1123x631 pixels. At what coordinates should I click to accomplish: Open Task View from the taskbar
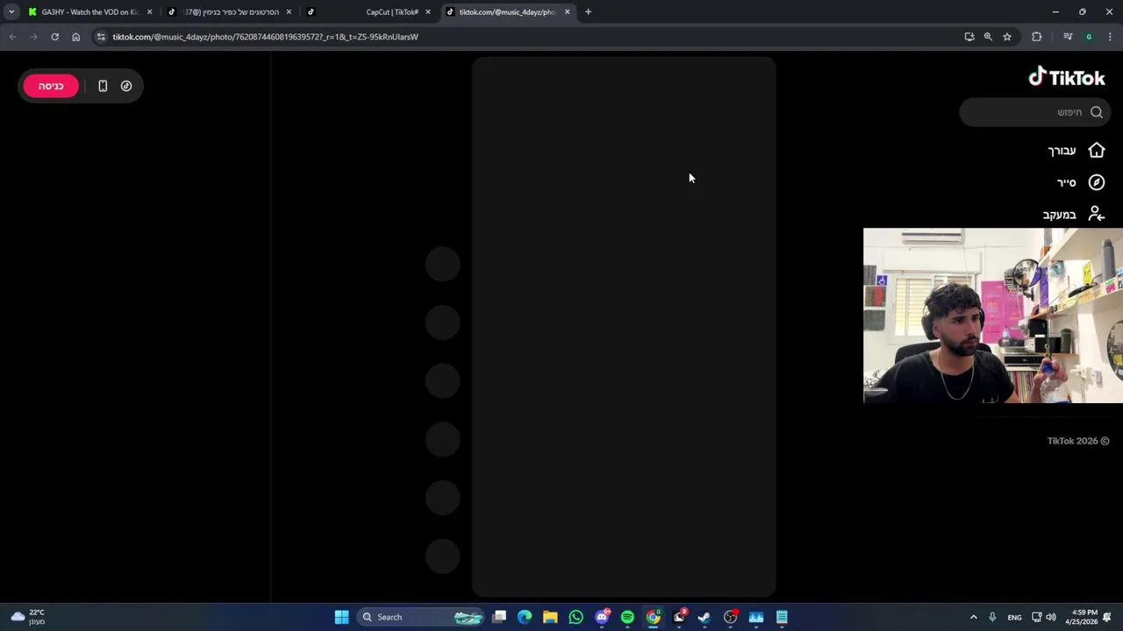(499, 617)
